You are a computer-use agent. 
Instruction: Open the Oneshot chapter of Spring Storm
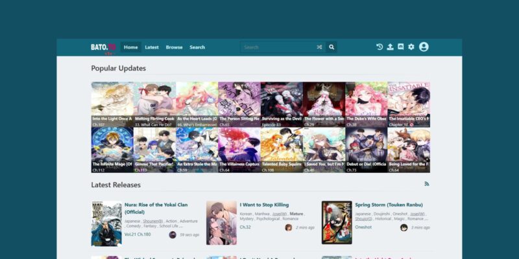[x=363, y=227]
